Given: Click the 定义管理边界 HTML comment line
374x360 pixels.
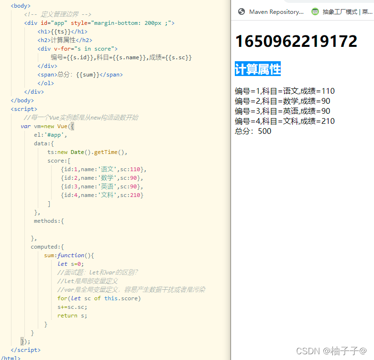Looking at the screenshot, I should coord(57,14).
